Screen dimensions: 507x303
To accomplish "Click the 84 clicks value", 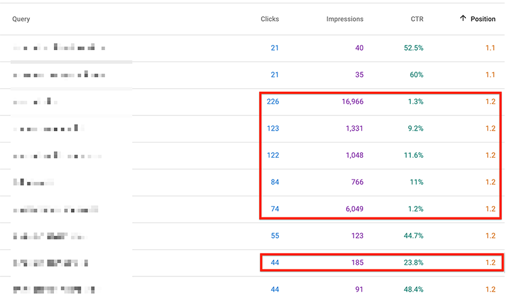I will pos(275,182).
